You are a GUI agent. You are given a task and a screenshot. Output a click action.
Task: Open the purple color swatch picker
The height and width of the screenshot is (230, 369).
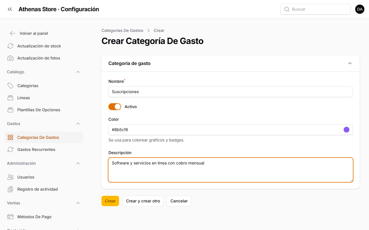tap(347, 130)
